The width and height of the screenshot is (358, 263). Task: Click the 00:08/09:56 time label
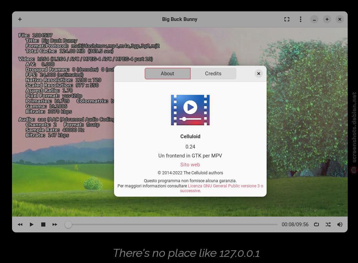click(x=295, y=224)
